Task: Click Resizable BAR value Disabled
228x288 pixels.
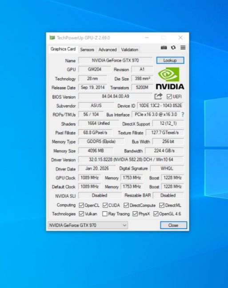Action: click(168, 195)
